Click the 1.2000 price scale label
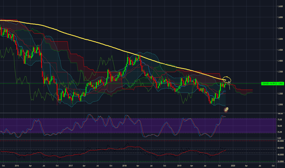The image size is (285, 168). 279,104
